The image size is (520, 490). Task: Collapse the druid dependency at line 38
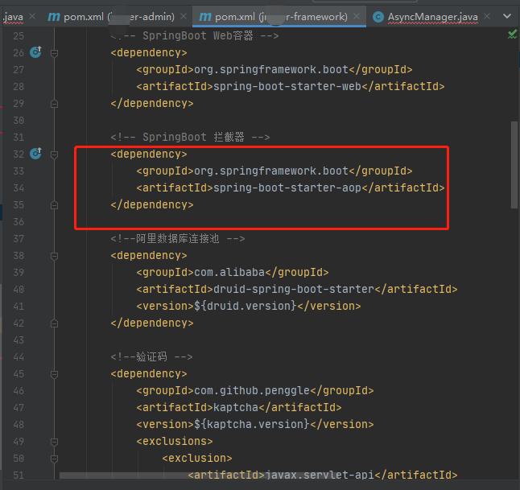tap(55, 256)
